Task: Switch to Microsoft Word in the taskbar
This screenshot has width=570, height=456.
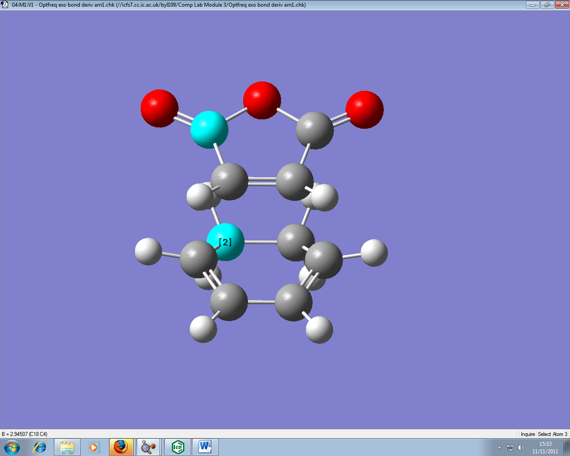Action: tap(205, 447)
